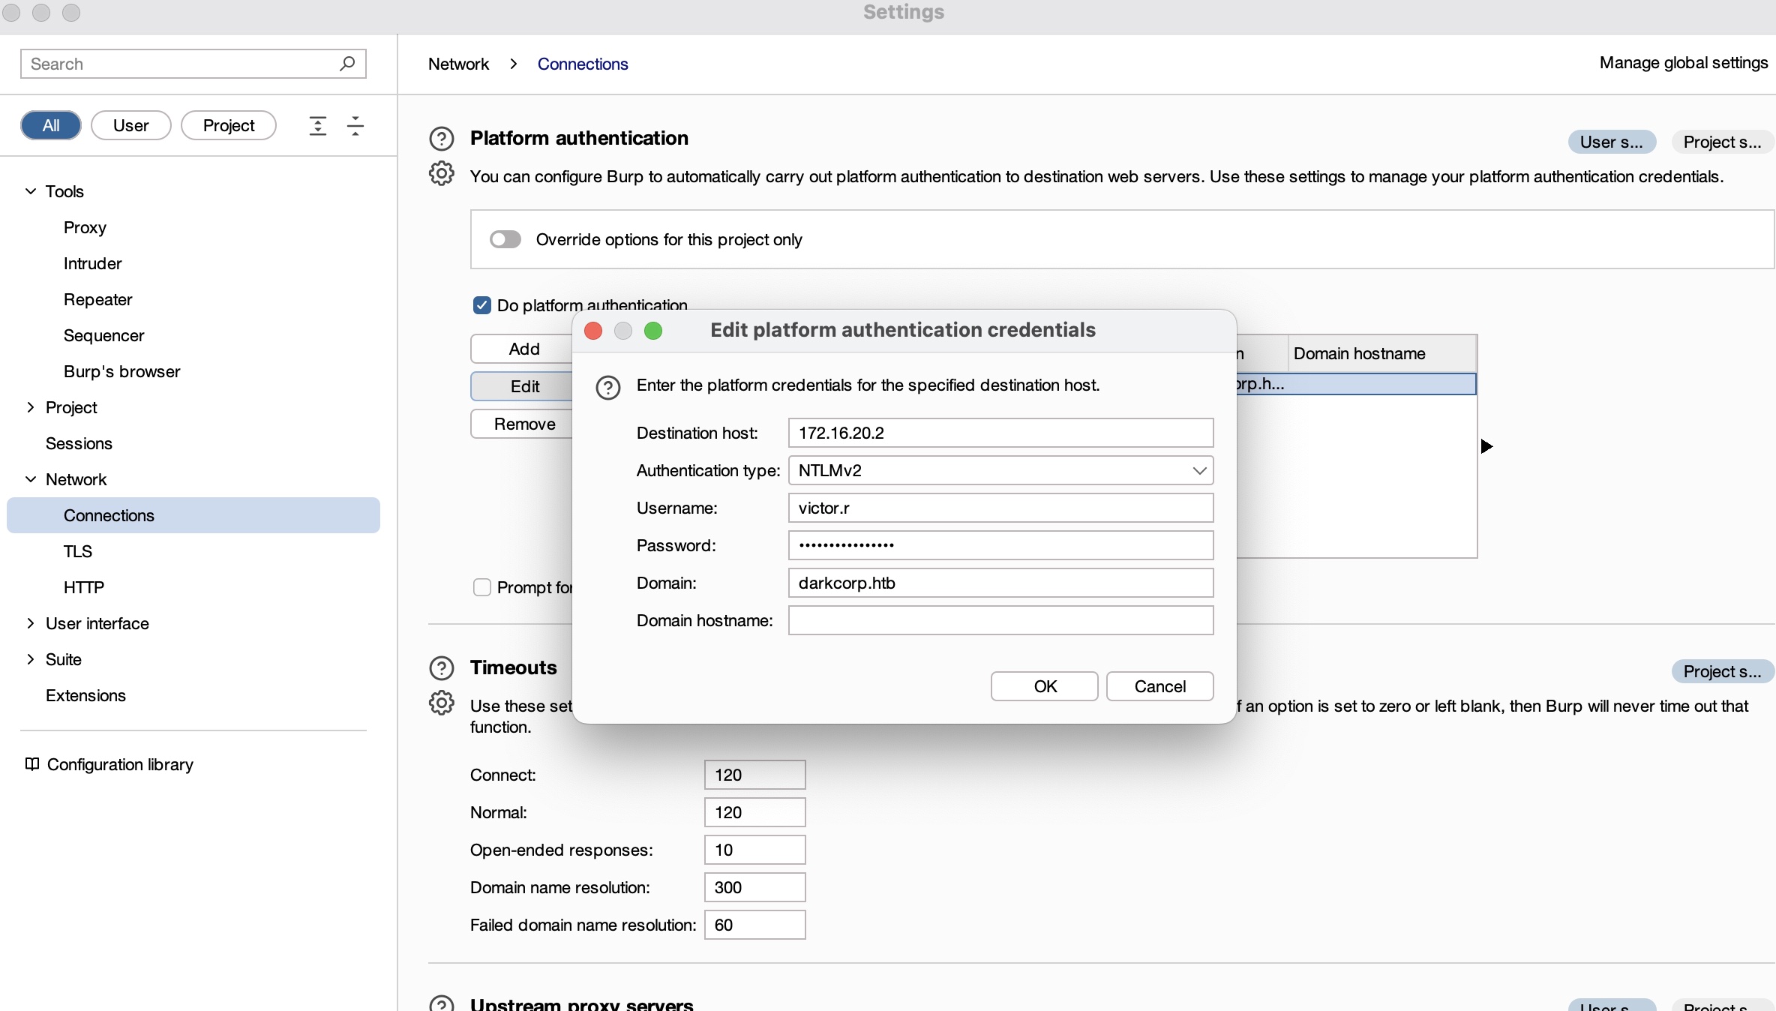Open the Platform authentication gear options
Viewport: 1776px width, 1011px height.
[441, 174]
